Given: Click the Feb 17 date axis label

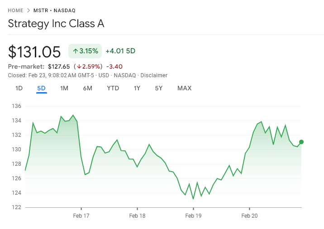Looking at the screenshot, I should 81,216.
